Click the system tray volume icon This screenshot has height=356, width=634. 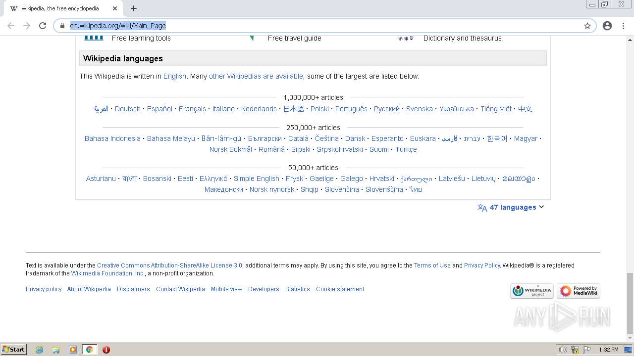tap(563, 350)
